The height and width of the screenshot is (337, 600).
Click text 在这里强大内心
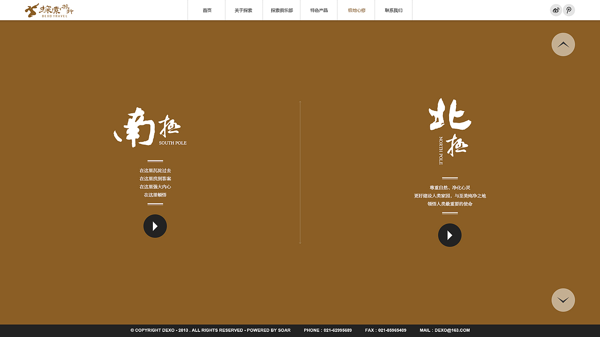155,187
